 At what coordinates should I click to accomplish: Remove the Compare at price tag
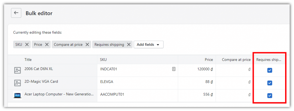pyautogui.click(x=87, y=44)
